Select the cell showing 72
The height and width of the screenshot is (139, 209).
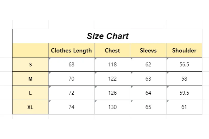(71, 93)
